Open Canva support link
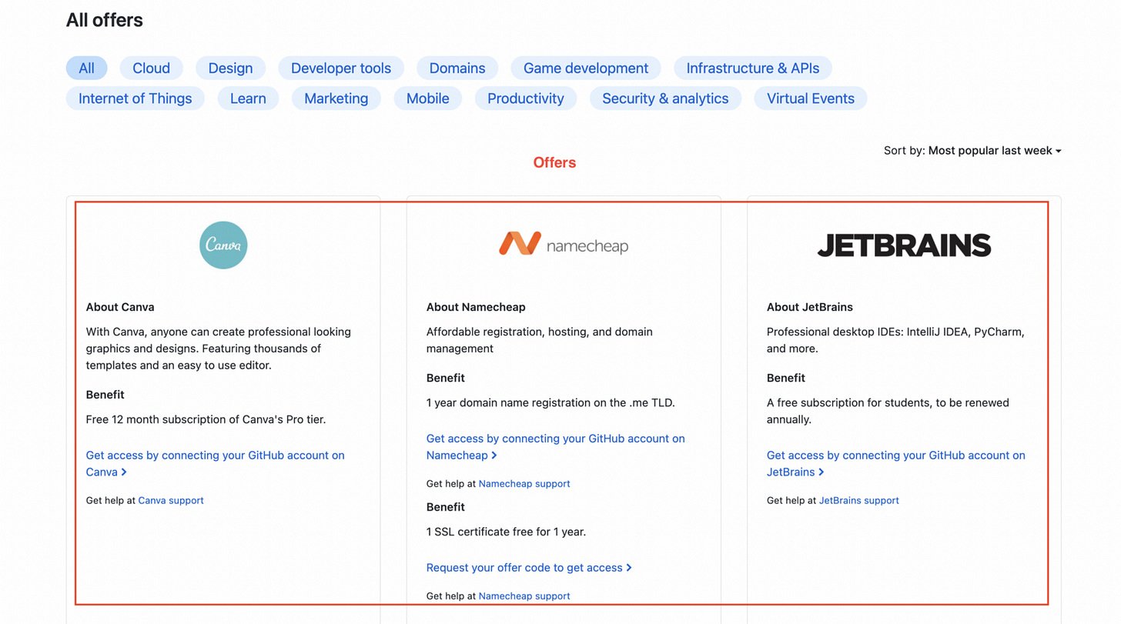 (x=171, y=500)
